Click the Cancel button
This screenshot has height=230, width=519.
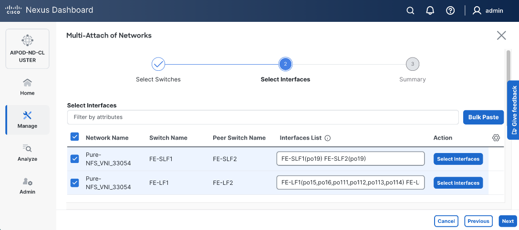446,221
